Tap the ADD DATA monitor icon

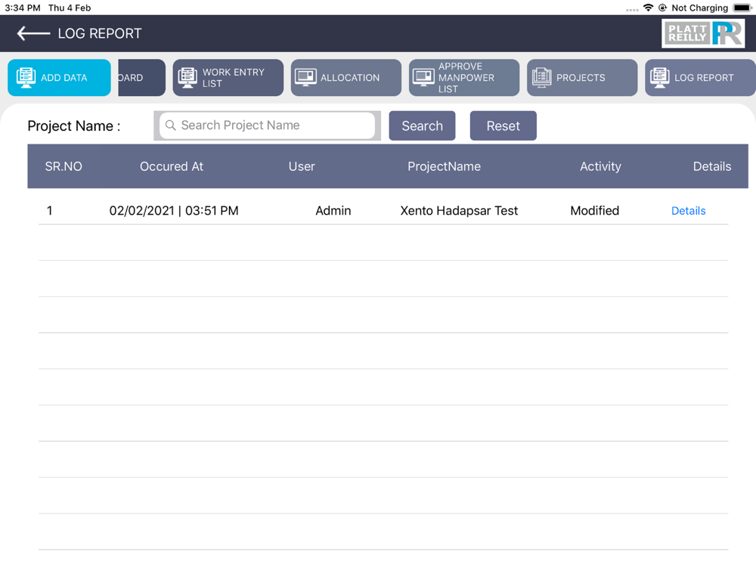coord(26,78)
